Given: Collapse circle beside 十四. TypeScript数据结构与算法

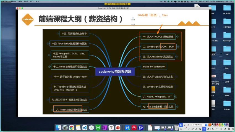Looking at the screenshot, I should tap(48, 44).
